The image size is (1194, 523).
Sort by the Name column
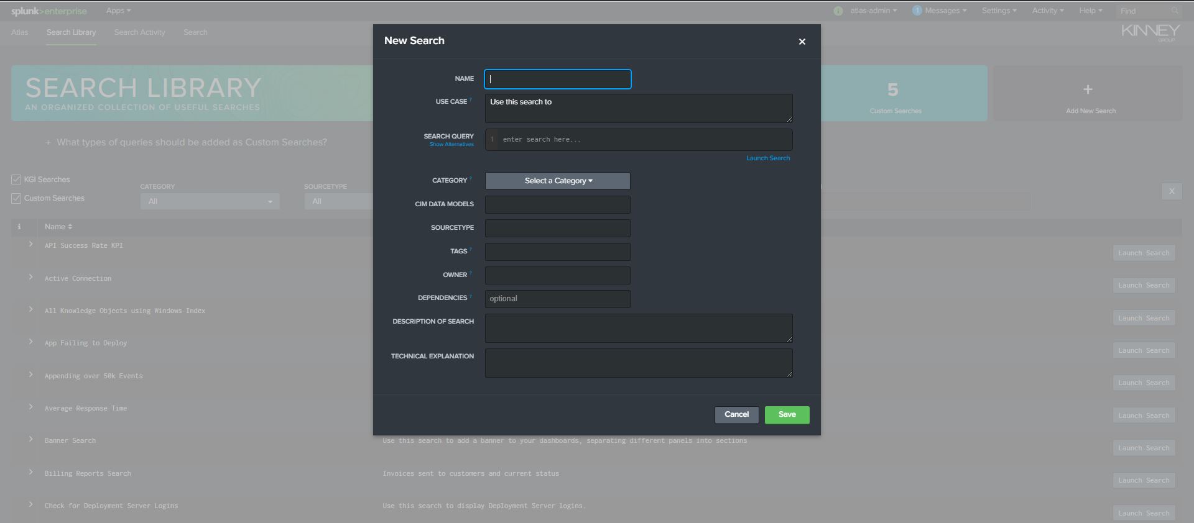click(x=58, y=227)
